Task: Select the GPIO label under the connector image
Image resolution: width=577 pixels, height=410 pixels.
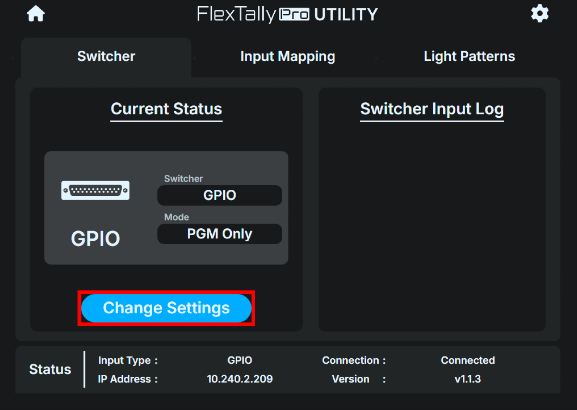Action: click(x=95, y=238)
